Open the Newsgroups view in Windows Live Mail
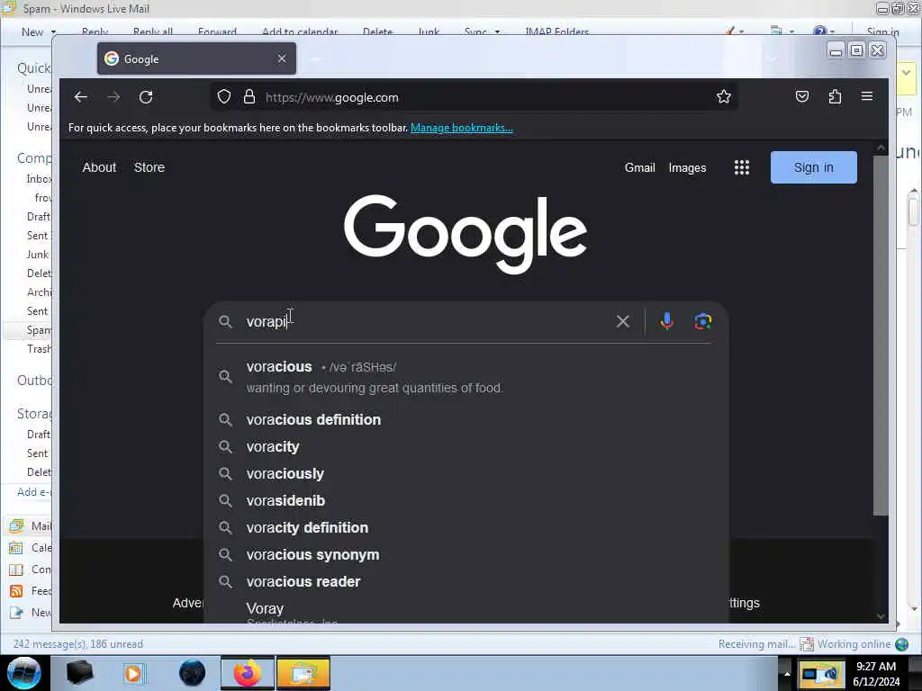The height and width of the screenshot is (691, 922). point(31,613)
